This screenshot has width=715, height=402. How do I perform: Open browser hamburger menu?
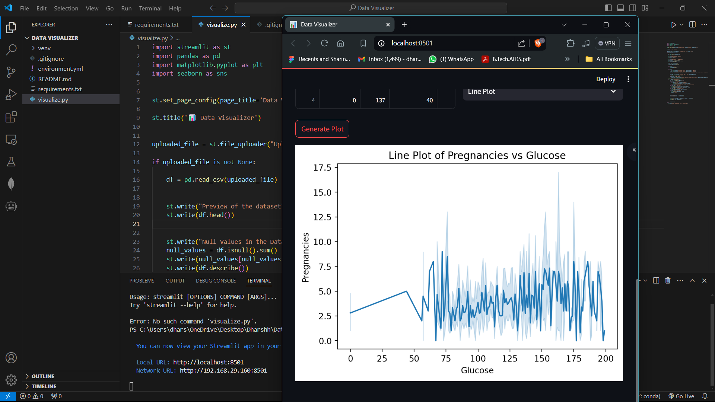point(628,43)
